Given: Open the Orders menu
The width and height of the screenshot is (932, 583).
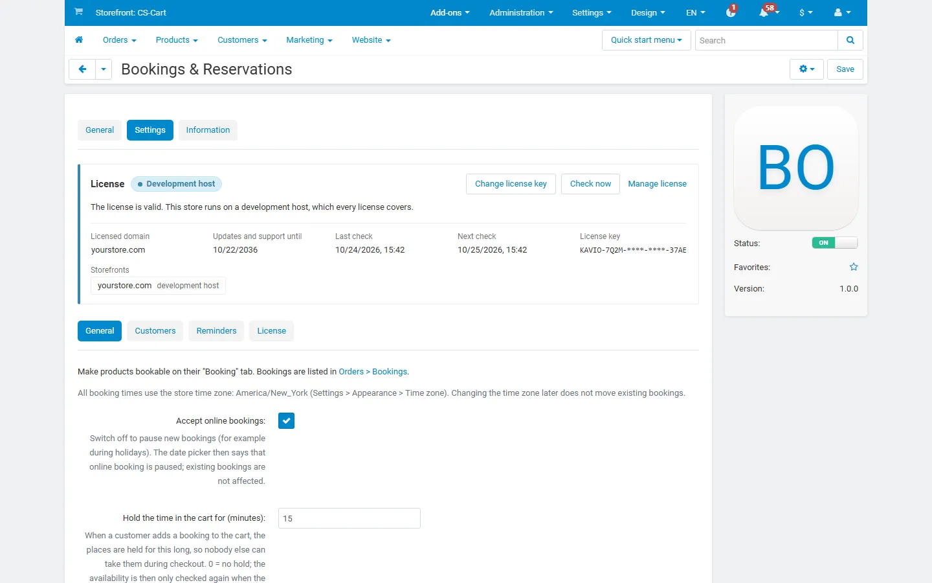Looking at the screenshot, I should [120, 40].
